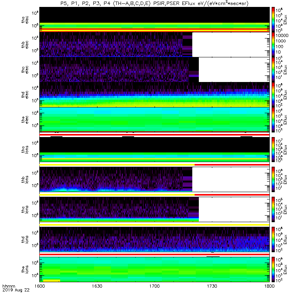This screenshot has height=308, width=289.
Task: Click the 10000 label on thb elec color bar
Action: (x=282, y=35)
